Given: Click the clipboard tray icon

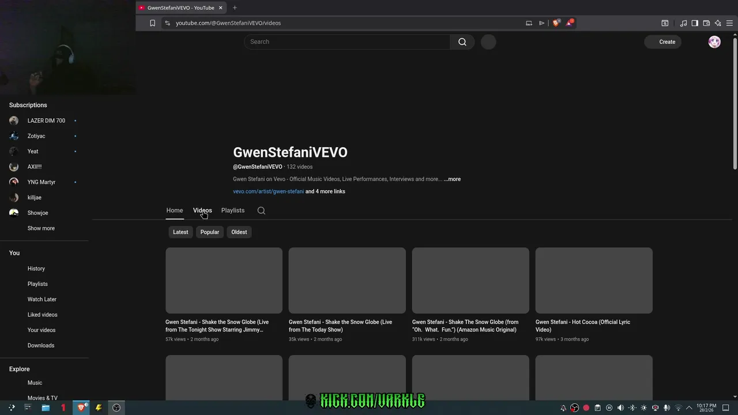Looking at the screenshot, I should click(x=598, y=408).
